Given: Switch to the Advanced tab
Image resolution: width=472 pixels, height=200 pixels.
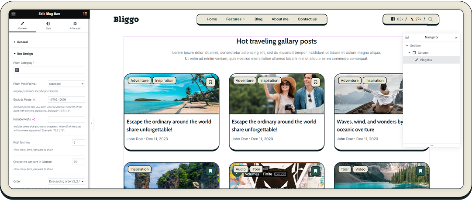Looking at the screenshot, I should pyautogui.click(x=75, y=25).
